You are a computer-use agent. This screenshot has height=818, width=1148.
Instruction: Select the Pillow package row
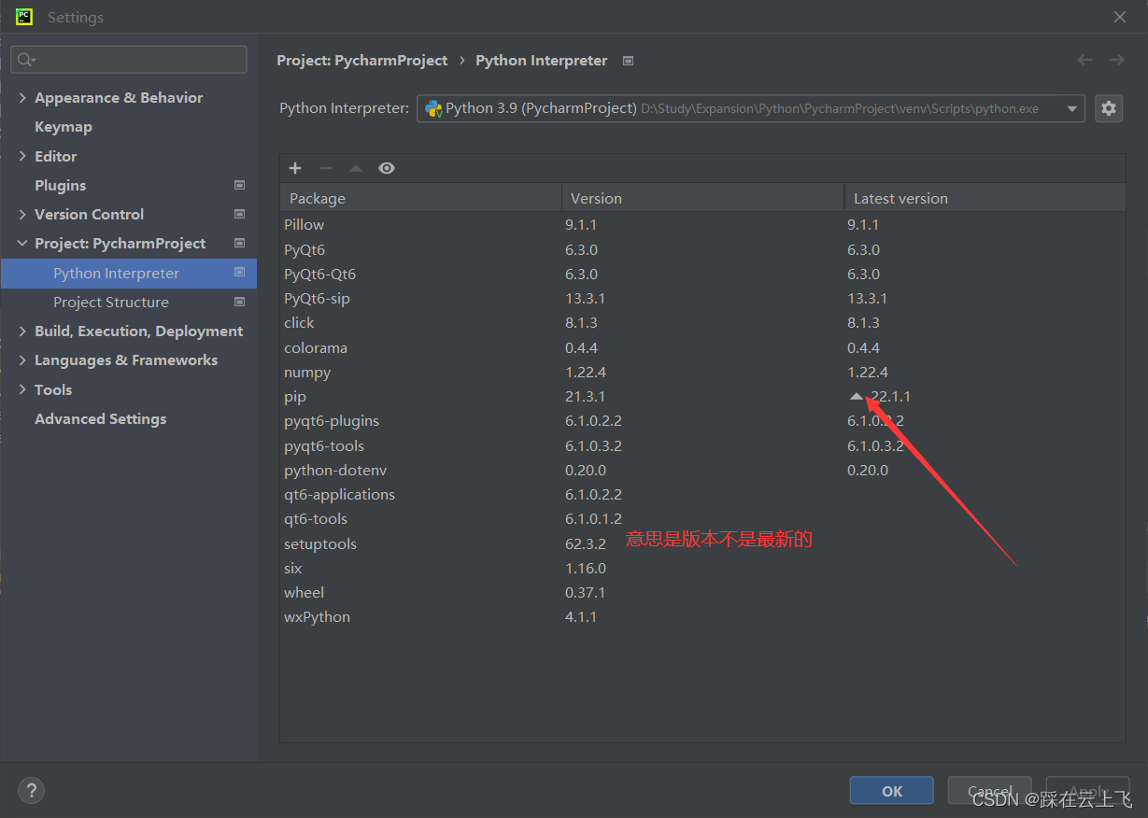(702, 225)
